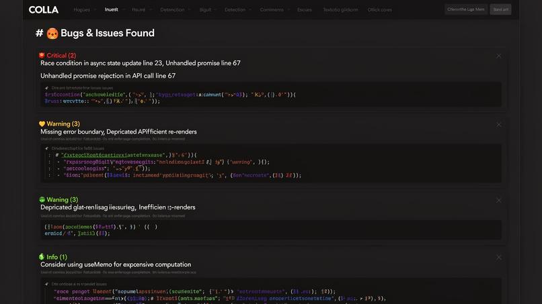Click the Critical (2) heading
Image resolution: width=542 pixels, height=304 pixels.
click(x=61, y=55)
